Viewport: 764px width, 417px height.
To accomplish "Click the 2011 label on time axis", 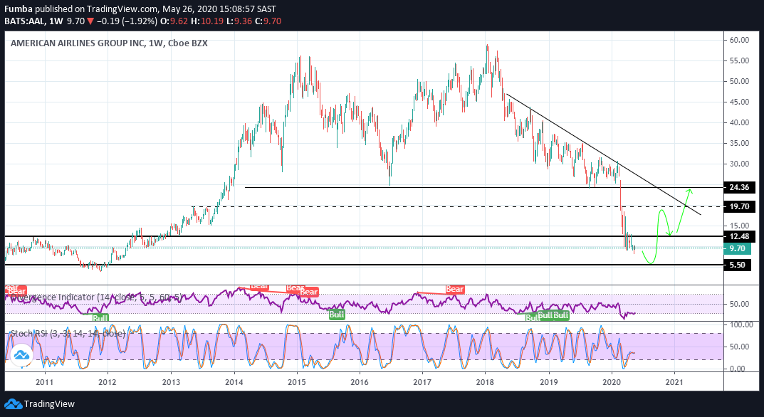I will point(44,381).
